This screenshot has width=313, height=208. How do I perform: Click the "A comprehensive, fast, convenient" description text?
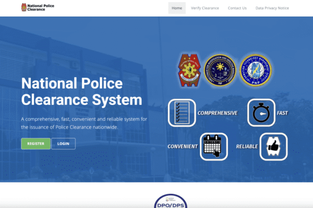pyautogui.click(x=84, y=123)
